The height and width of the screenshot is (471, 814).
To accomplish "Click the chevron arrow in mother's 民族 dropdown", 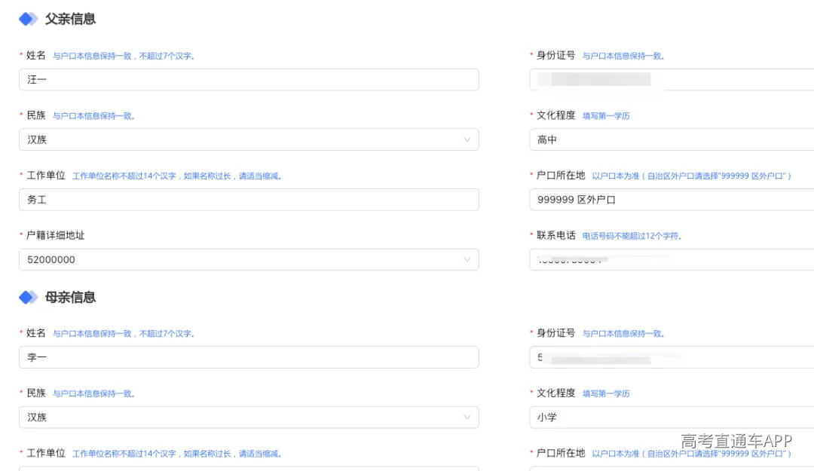I will 467,417.
